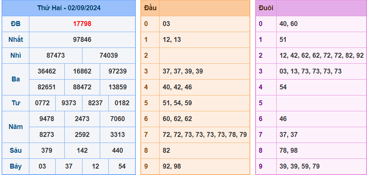This screenshot has height=175, width=367.
Task: Click the second prize number 74039
Action: pyautogui.click(x=109, y=55)
